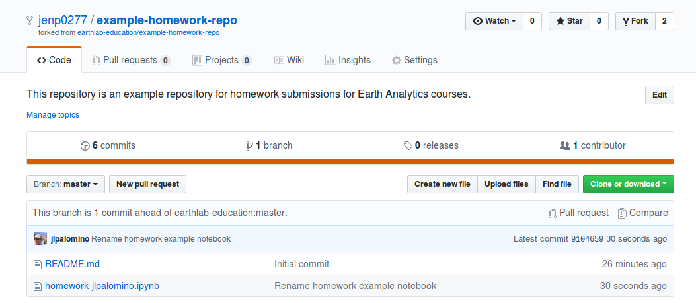Click the New pull request button
The width and height of the screenshot is (696, 303).
pos(148,184)
